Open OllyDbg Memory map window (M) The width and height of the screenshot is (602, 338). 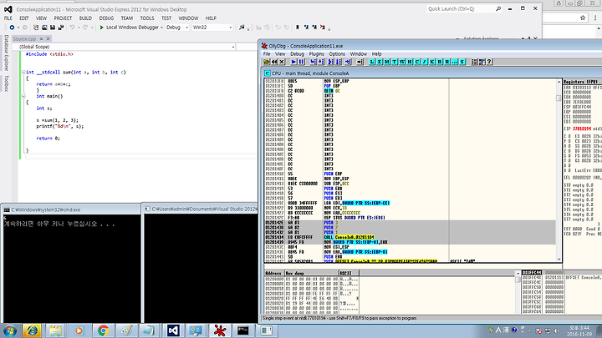tap(386, 62)
